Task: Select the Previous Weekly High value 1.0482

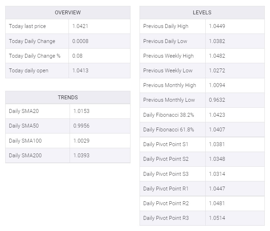Action: 217,56
